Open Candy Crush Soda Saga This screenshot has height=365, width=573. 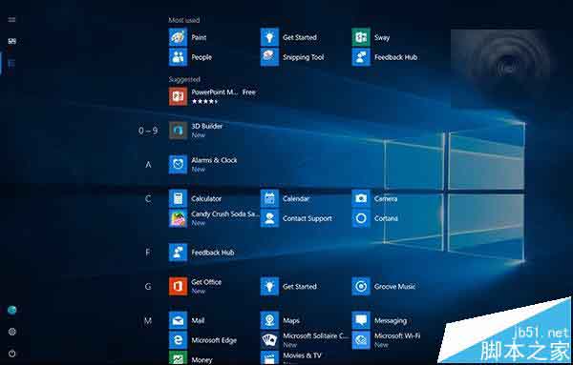pyautogui.click(x=178, y=218)
